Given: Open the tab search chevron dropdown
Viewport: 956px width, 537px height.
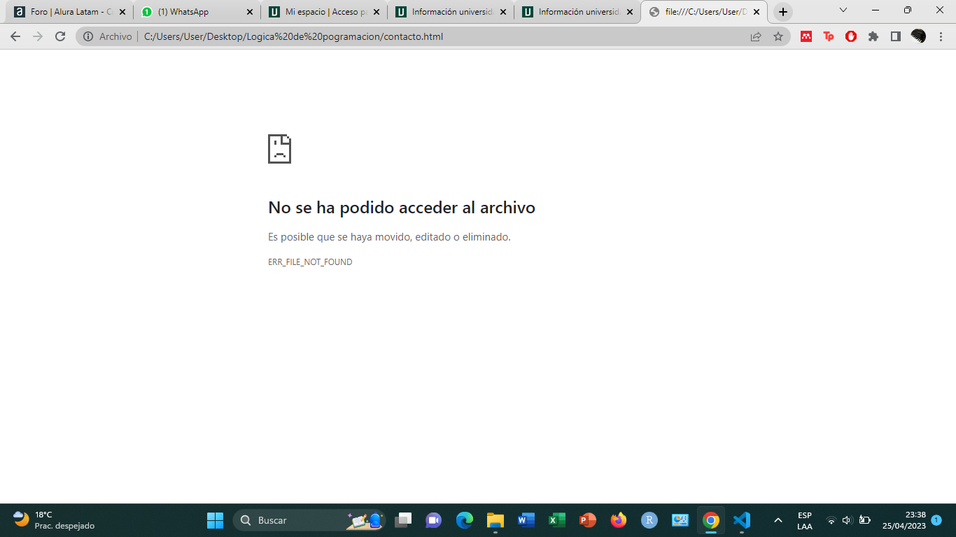Looking at the screenshot, I should (843, 10).
